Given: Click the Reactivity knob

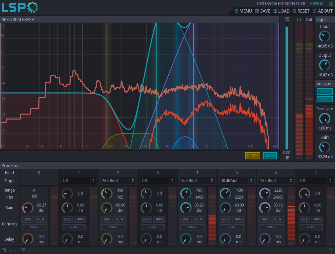Looking at the screenshot, I should (x=324, y=119).
